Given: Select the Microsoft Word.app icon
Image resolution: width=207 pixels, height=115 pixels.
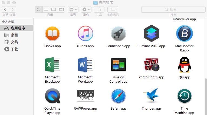Looking at the screenshot, I should (86, 65).
